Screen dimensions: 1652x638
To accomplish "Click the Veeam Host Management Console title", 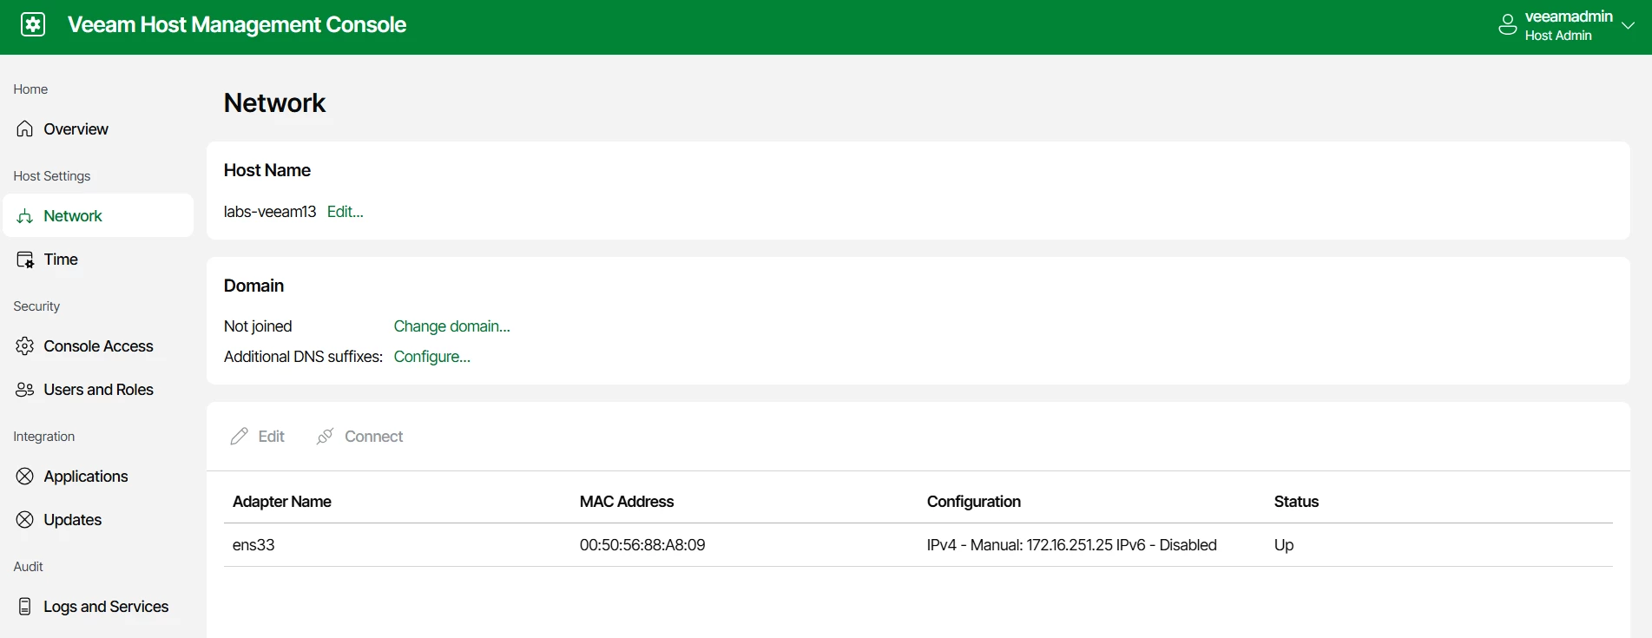I will click(x=237, y=25).
